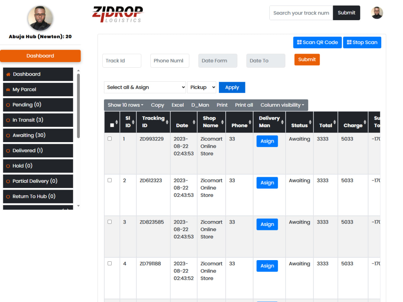Expand Show 10 rows menu

tap(125, 105)
